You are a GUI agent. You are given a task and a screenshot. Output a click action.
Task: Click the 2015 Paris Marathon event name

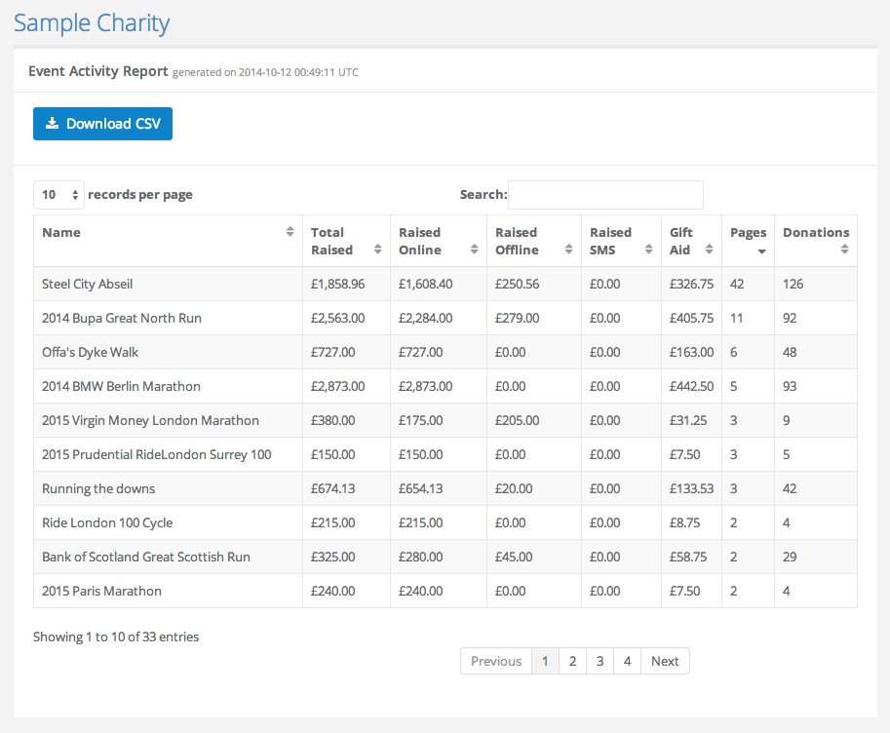[x=101, y=591]
